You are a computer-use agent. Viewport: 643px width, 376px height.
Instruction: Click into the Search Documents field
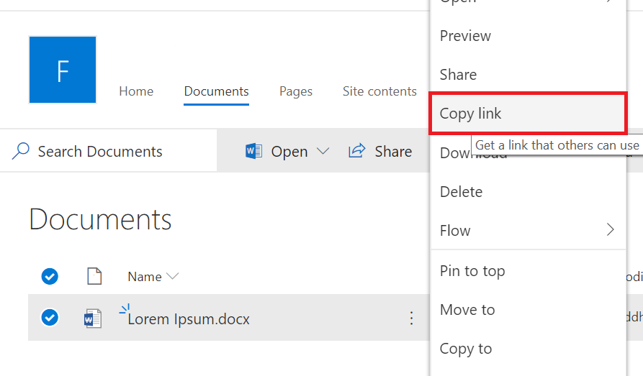click(x=108, y=151)
